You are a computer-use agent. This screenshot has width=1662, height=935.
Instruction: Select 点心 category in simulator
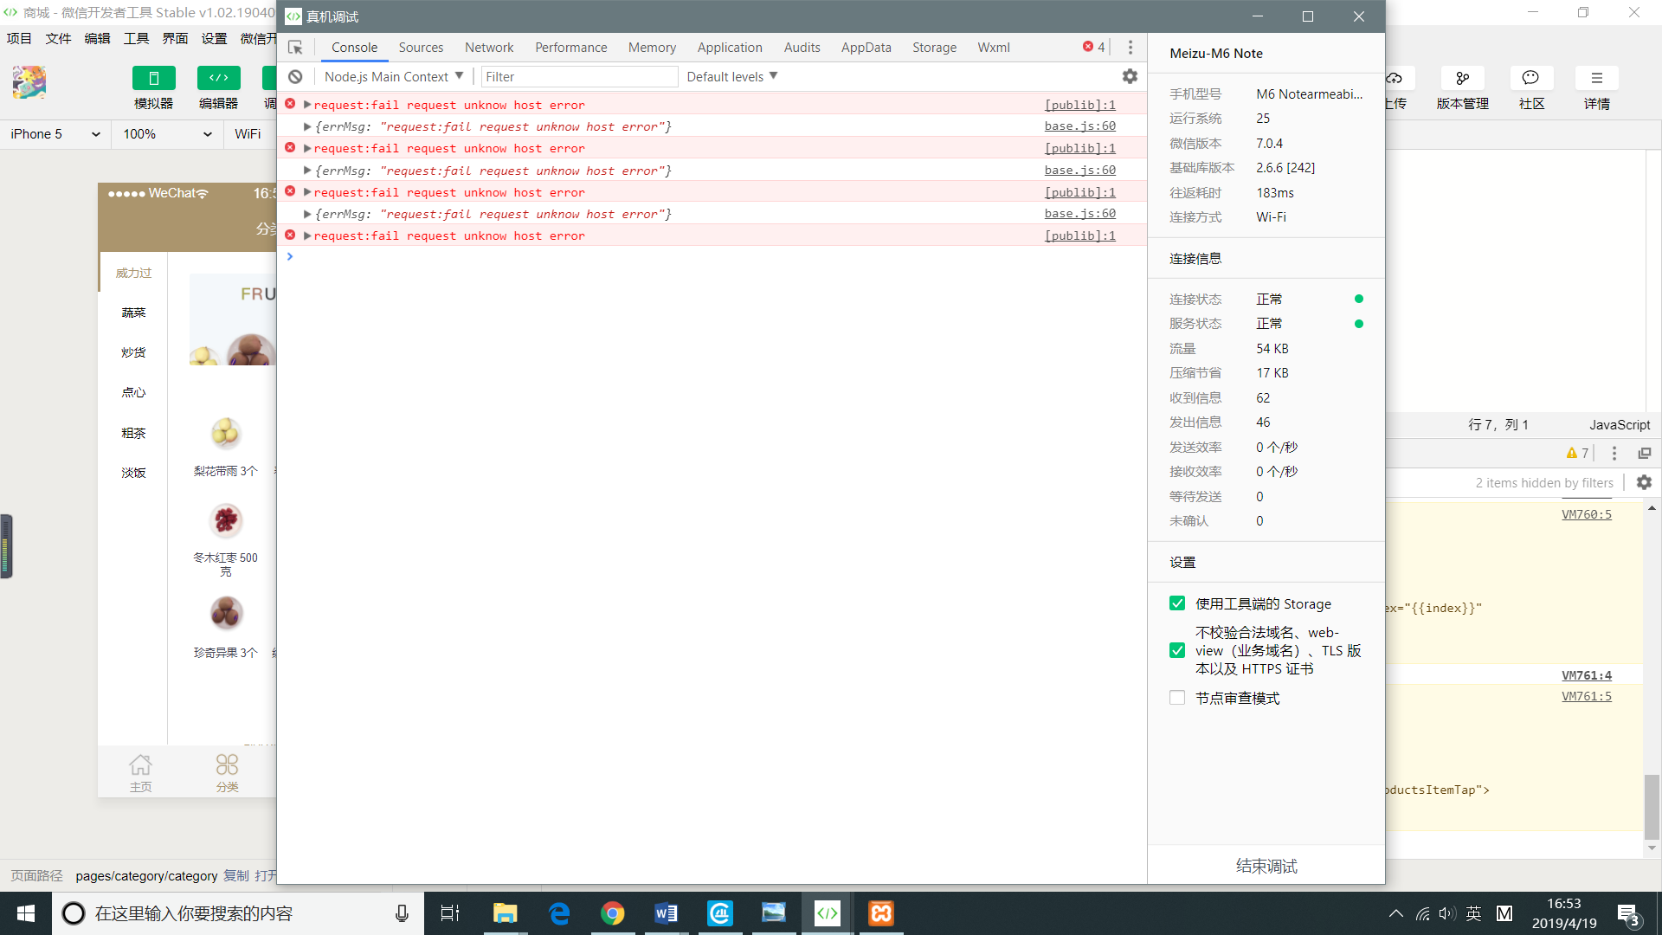133,393
